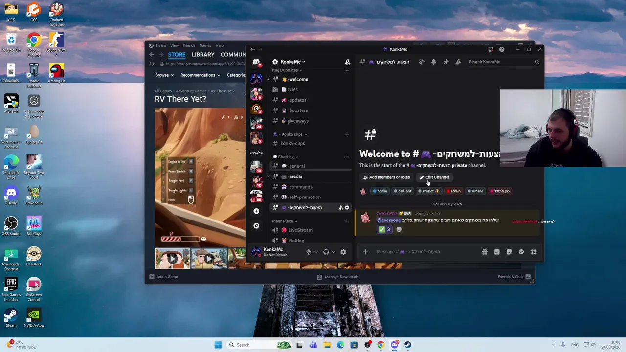Screen dimensions: 626x352
Task: Click Edit Channel button
Action: (x=434, y=177)
